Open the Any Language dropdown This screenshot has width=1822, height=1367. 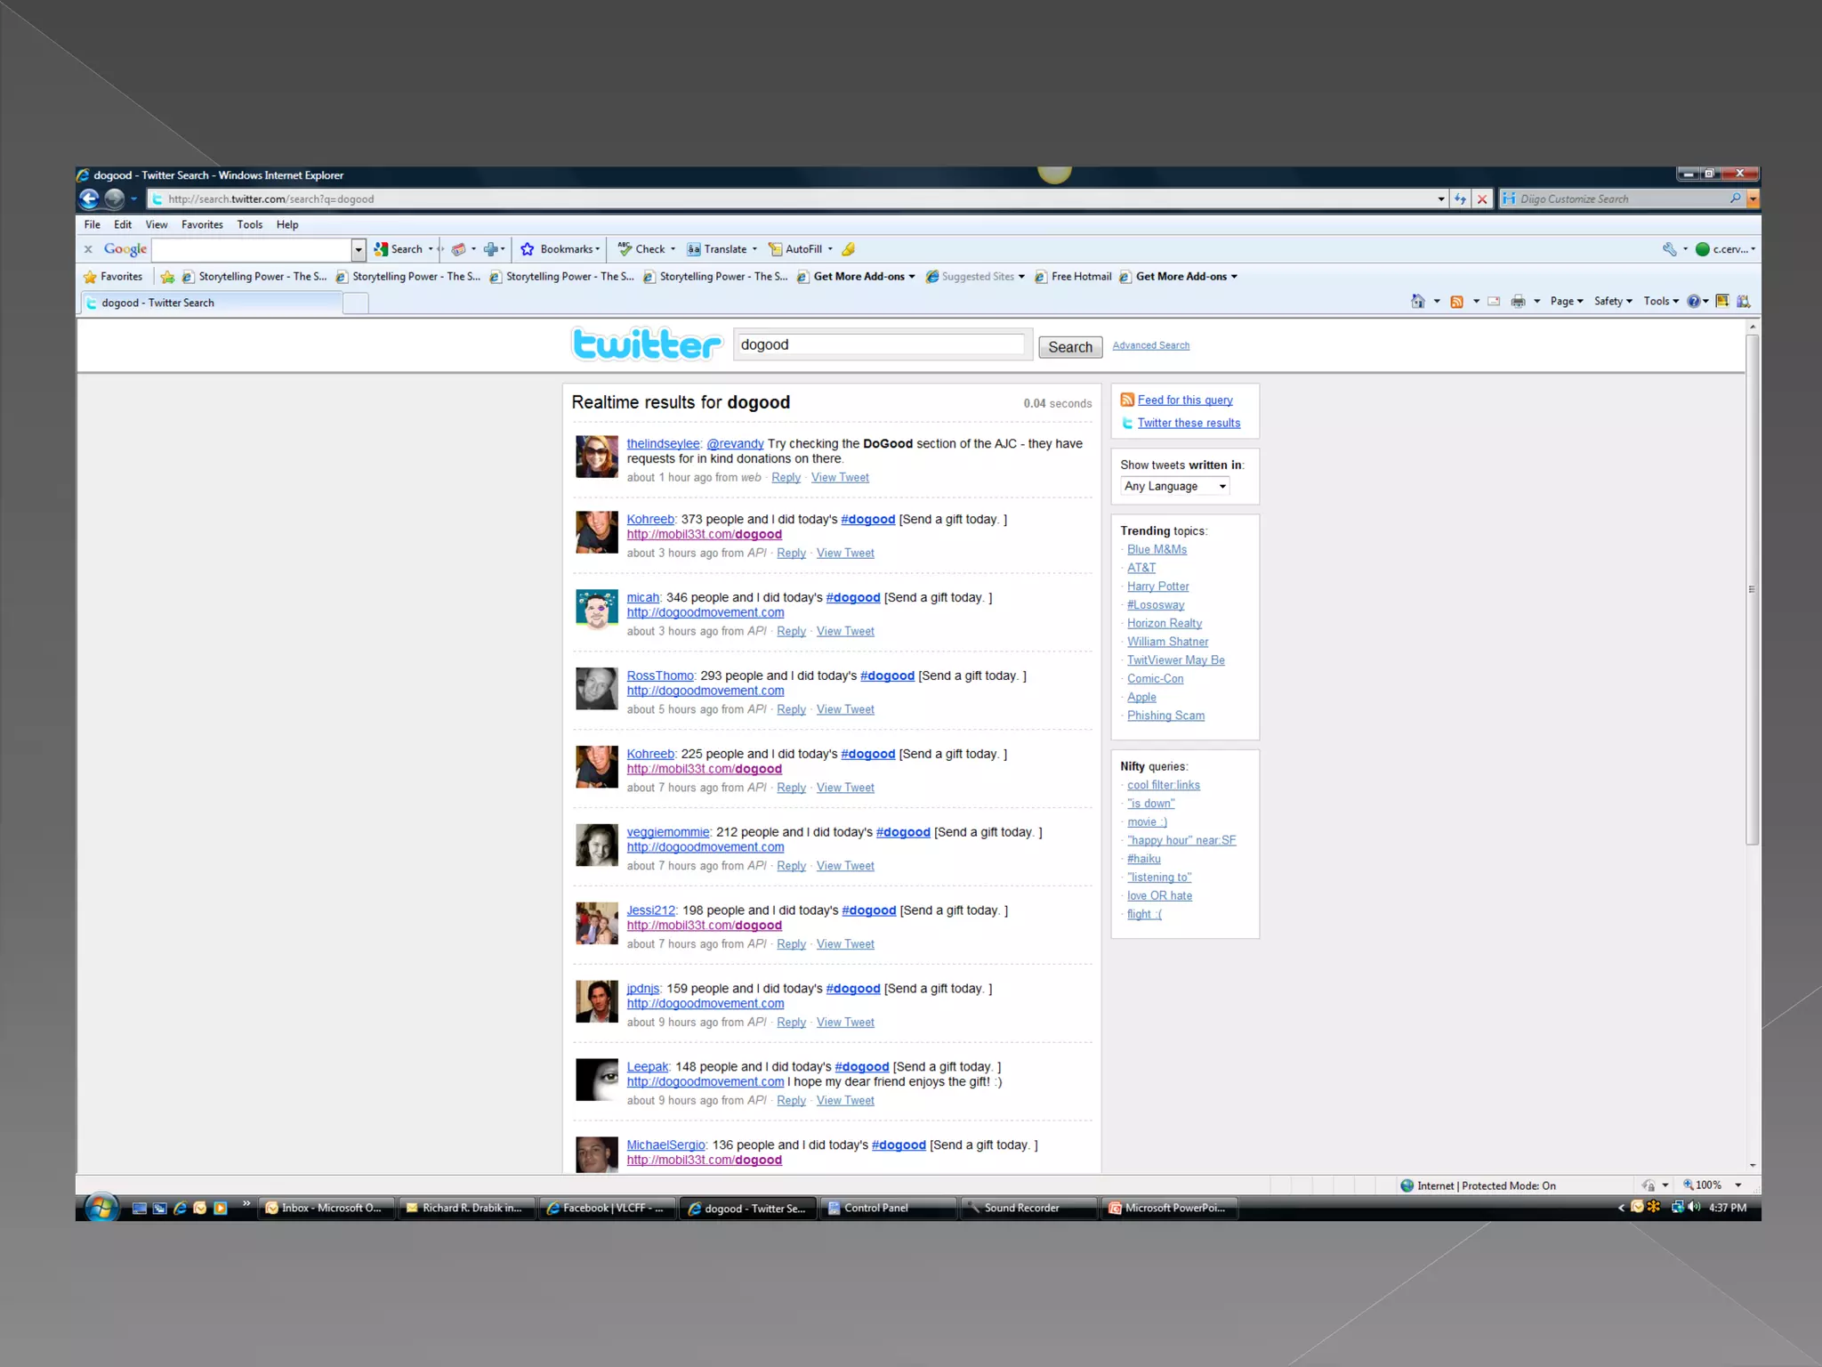pos(1174,486)
